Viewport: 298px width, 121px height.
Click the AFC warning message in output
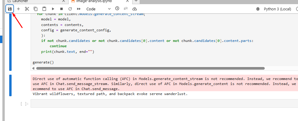pos(164,84)
